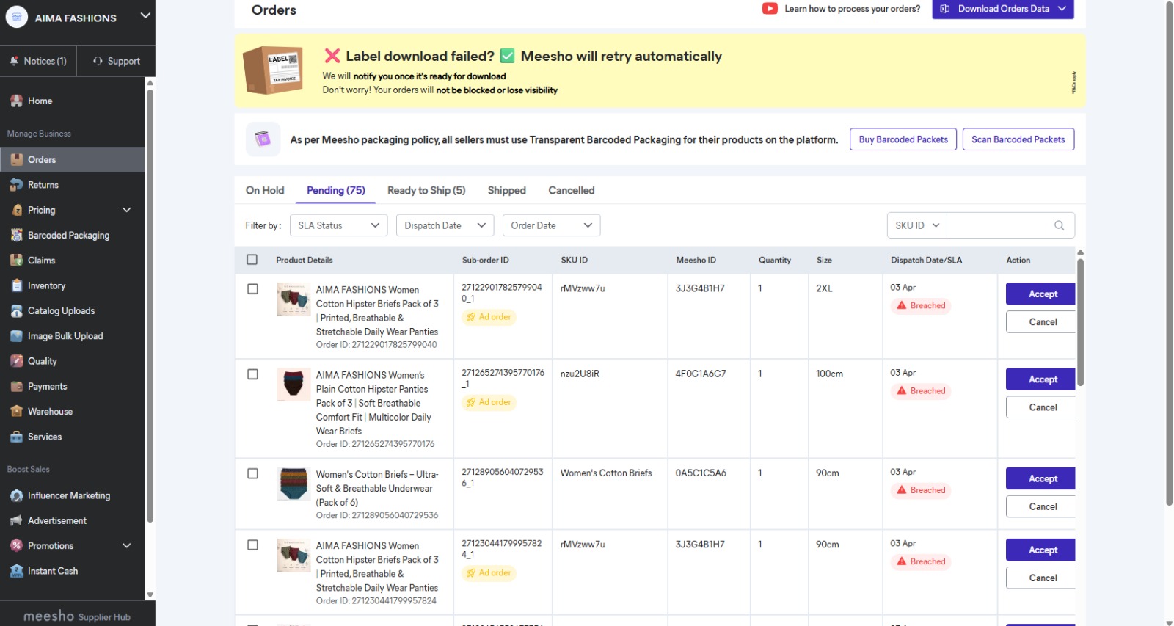1174x626 pixels.
Task: Open the SLA Status filter dropdown
Action: click(x=338, y=226)
